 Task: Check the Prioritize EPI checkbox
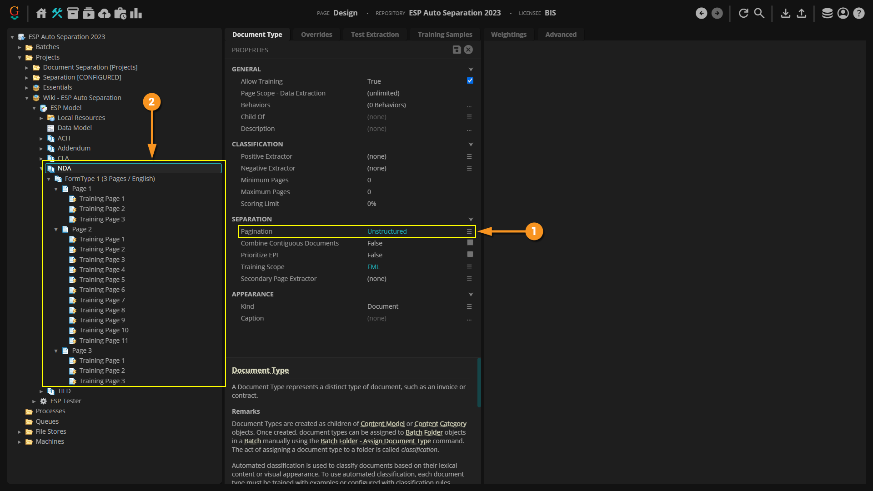coord(470,255)
